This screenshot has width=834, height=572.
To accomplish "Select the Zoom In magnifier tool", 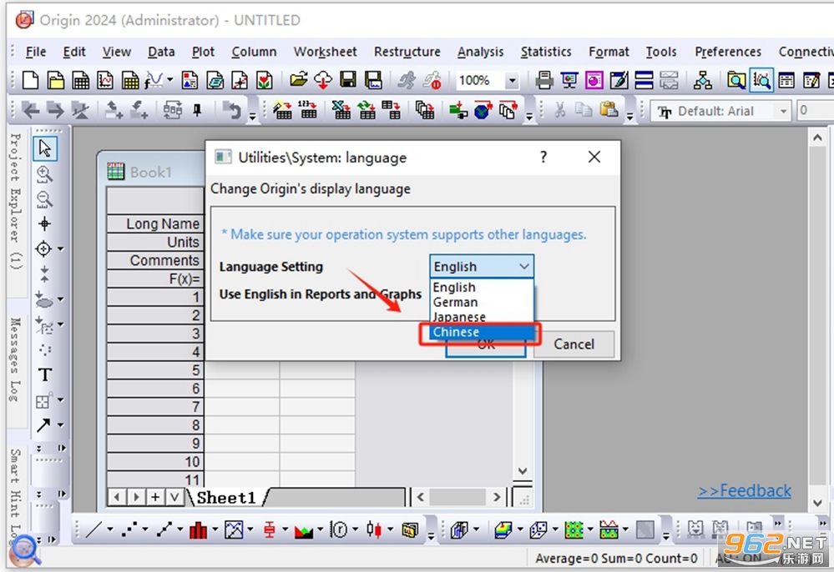I will [x=45, y=174].
